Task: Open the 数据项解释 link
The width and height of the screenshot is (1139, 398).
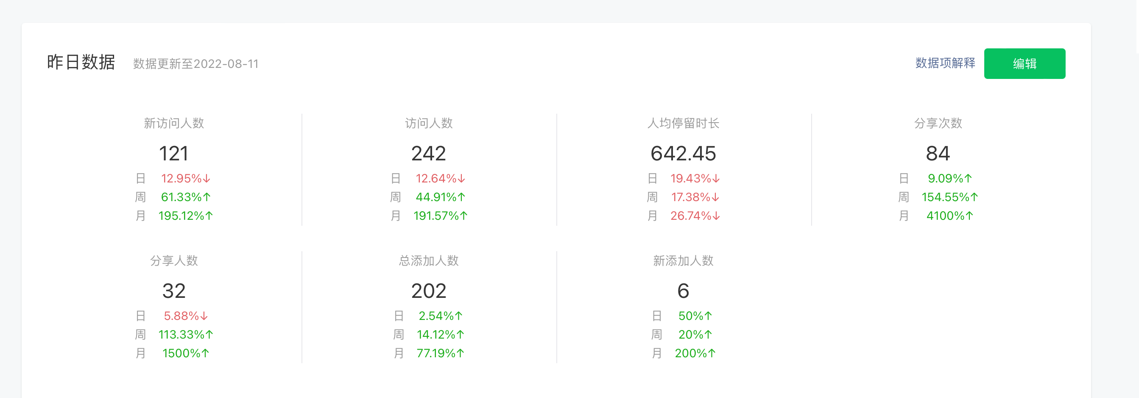Action: click(945, 63)
